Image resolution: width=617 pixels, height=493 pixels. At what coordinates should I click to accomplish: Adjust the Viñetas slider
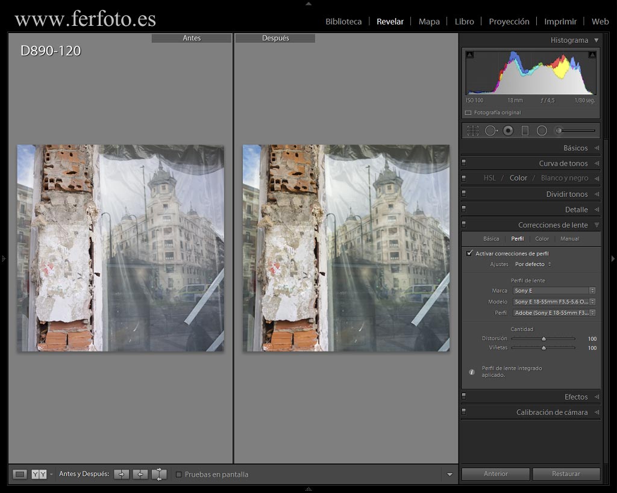(543, 347)
